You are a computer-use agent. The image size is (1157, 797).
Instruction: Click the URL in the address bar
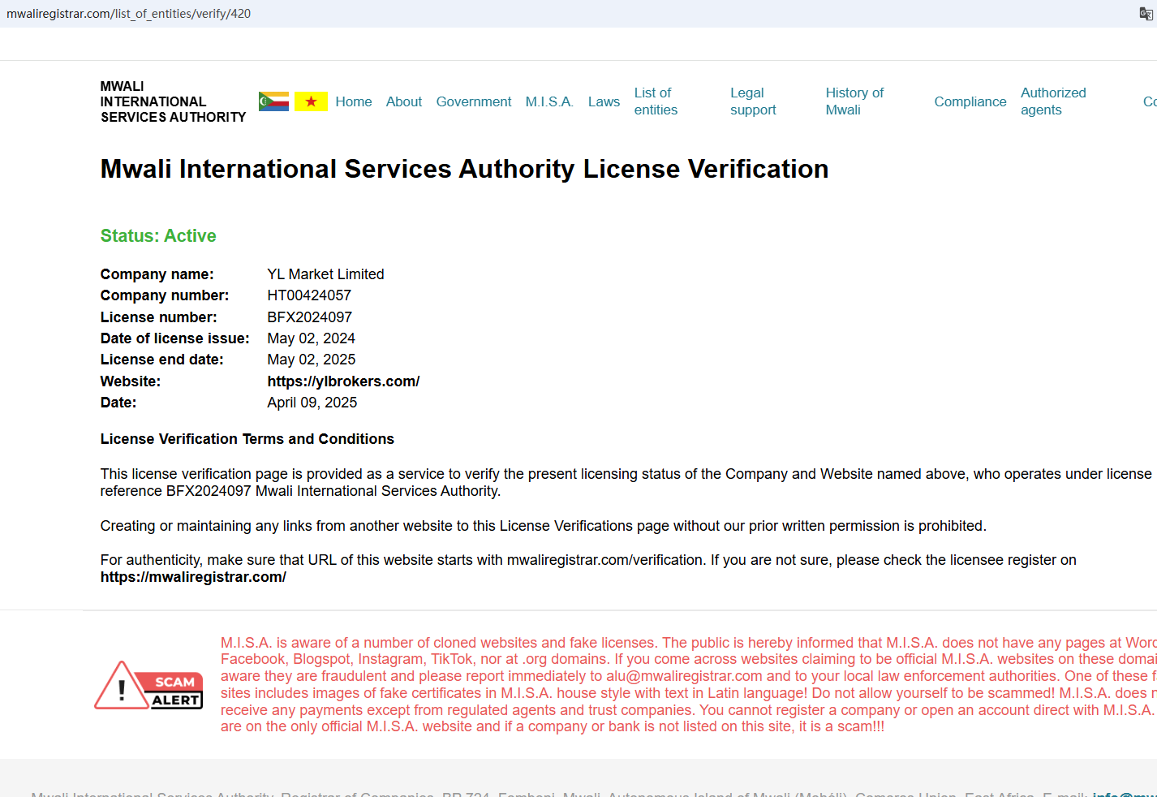point(129,14)
